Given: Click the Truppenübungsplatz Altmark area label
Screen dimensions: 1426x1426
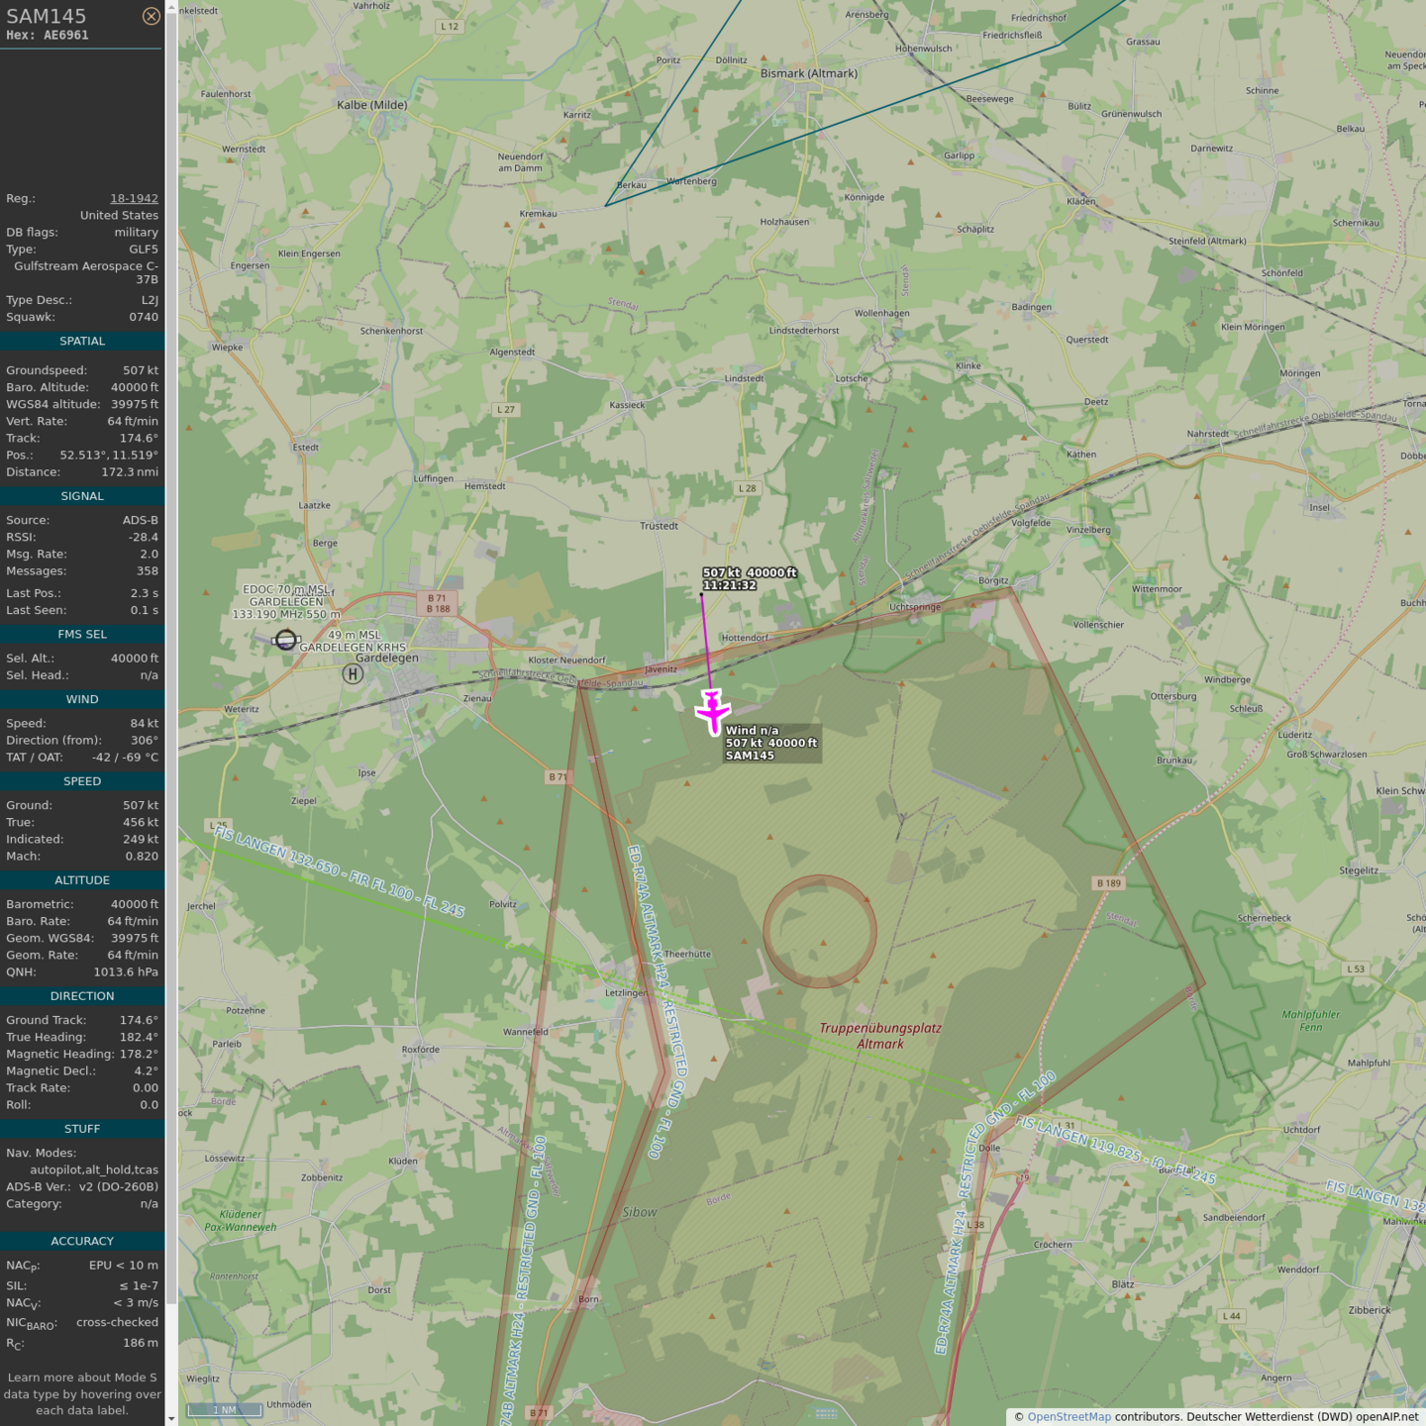Looking at the screenshot, I should click(879, 1036).
